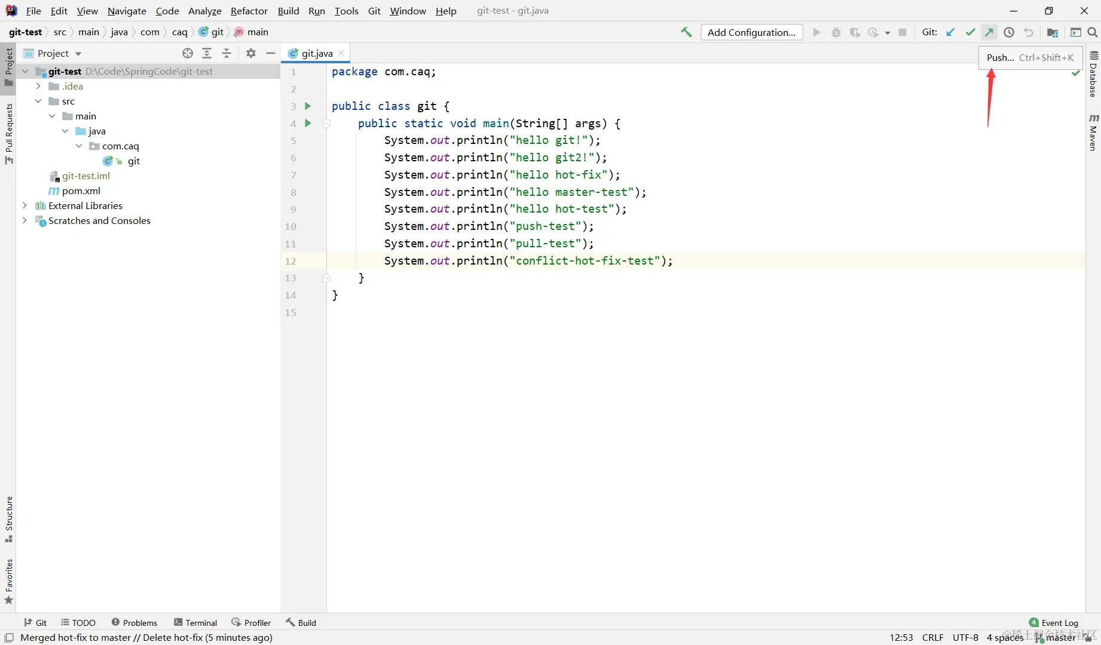The width and height of the screenshot is (1101, 645).
Task: Click the Build Project hammer icon
Action: point(686,32)
